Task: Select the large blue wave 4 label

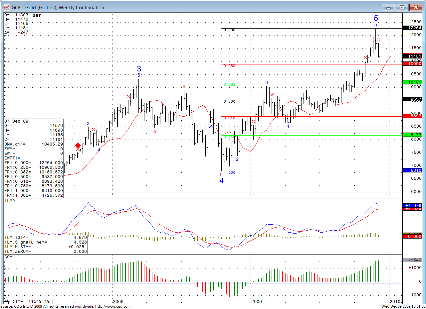Action: point(221,181)
